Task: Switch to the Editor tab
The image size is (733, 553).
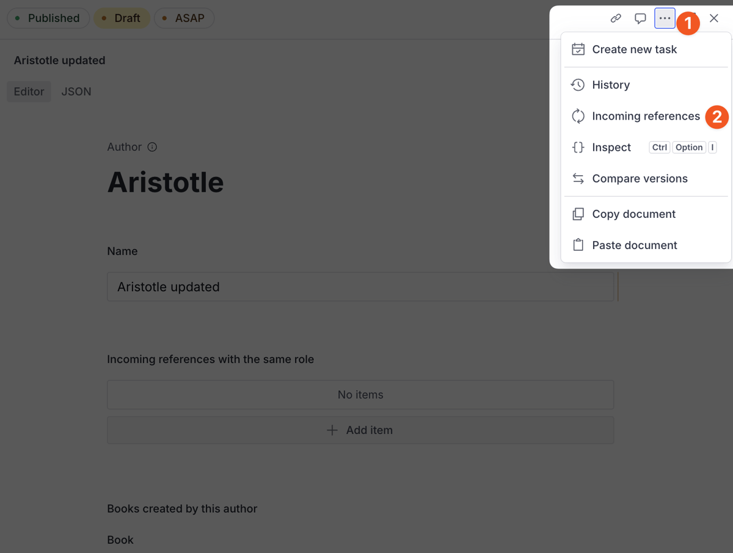Action: (29, 91)
